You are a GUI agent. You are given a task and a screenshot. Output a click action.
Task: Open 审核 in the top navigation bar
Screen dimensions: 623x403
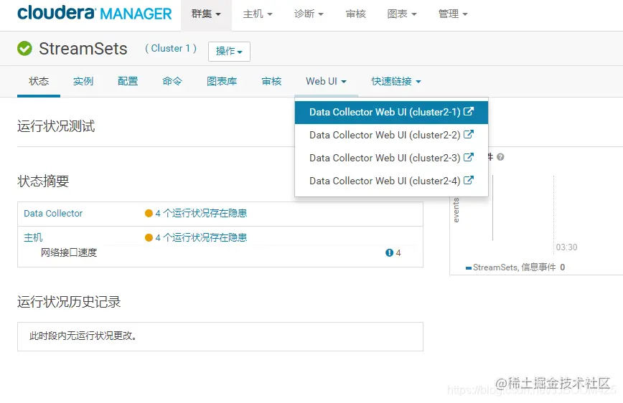click(x=355, y=14)
